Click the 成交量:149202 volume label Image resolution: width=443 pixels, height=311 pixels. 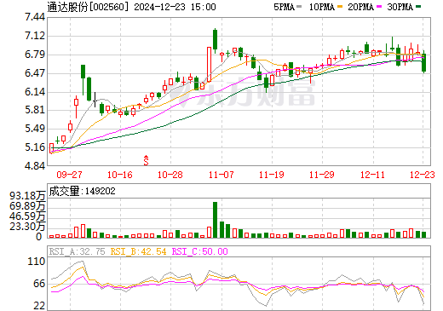coord(83,191)
